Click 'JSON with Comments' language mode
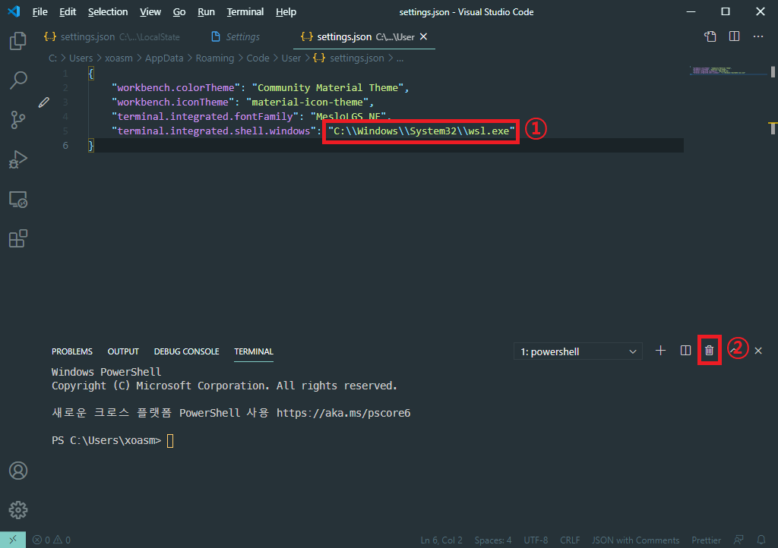The width and height of the screenshot is (778, 548). click(636, 540)
